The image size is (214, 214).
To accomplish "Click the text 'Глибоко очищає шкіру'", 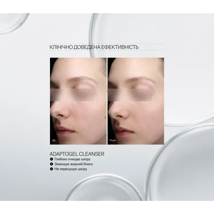I will point(72,159).
